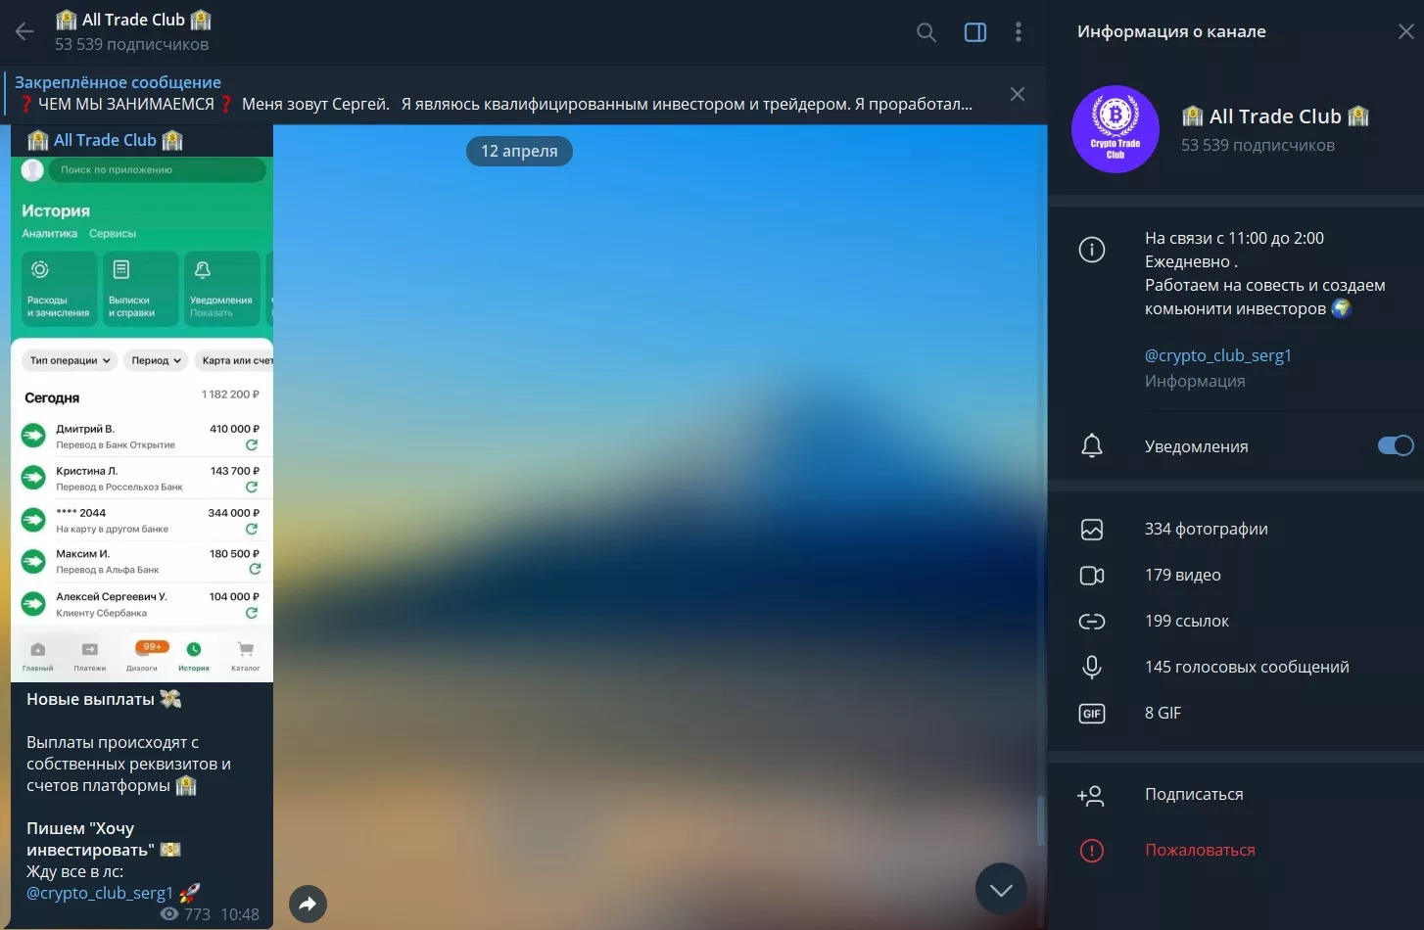The height and width of the screenshot is (930, 1424).
Task: Open 8 GIF list
Action: click(1163, 714)
